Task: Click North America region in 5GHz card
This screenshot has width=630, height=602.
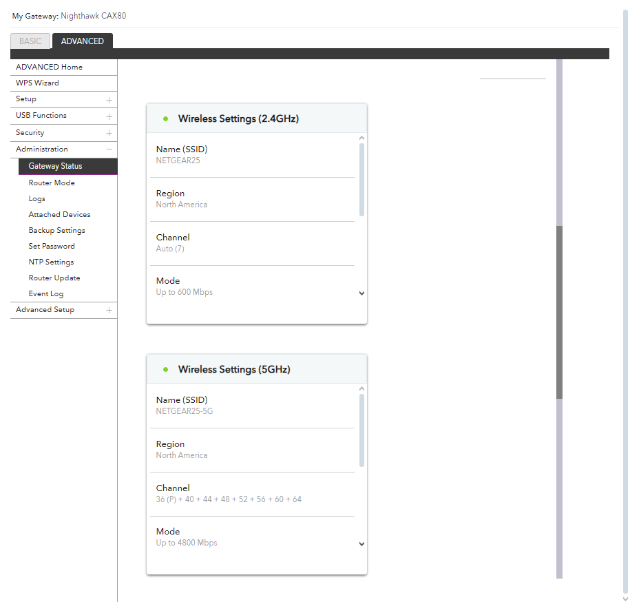Action: (x=182, y=455)
